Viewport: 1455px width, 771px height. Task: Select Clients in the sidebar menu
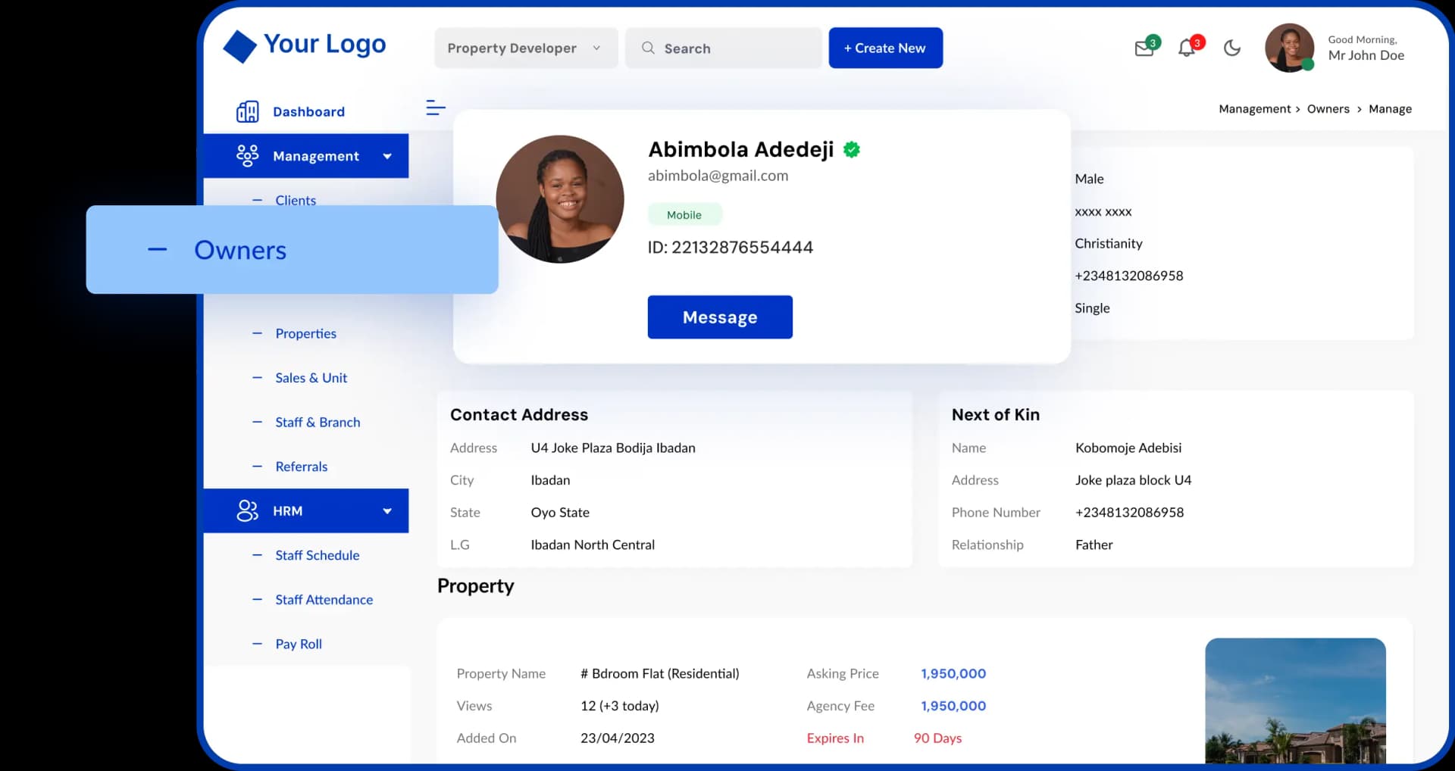tap(295, 200)
